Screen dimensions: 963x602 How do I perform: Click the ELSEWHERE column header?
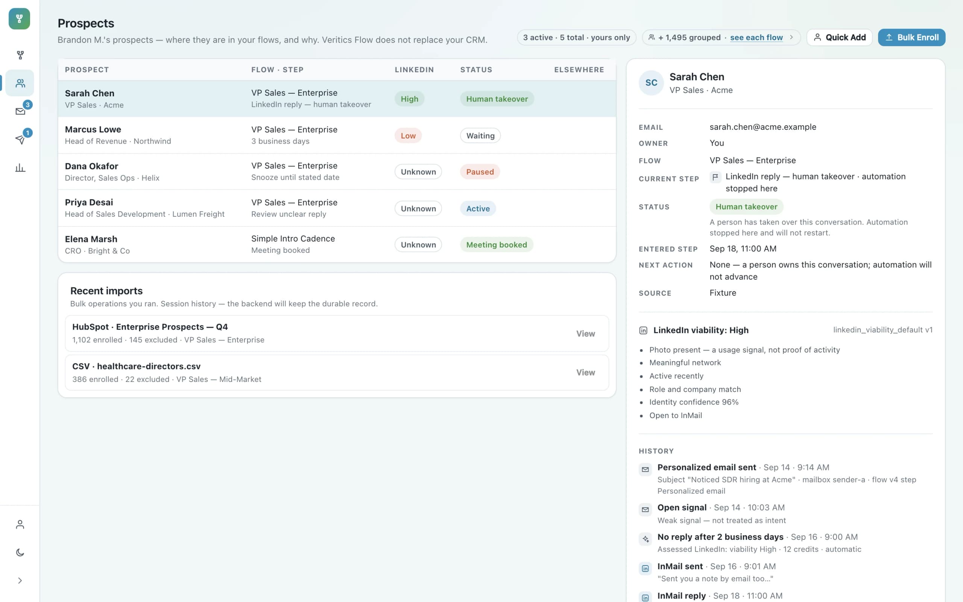tap(579, 70)
